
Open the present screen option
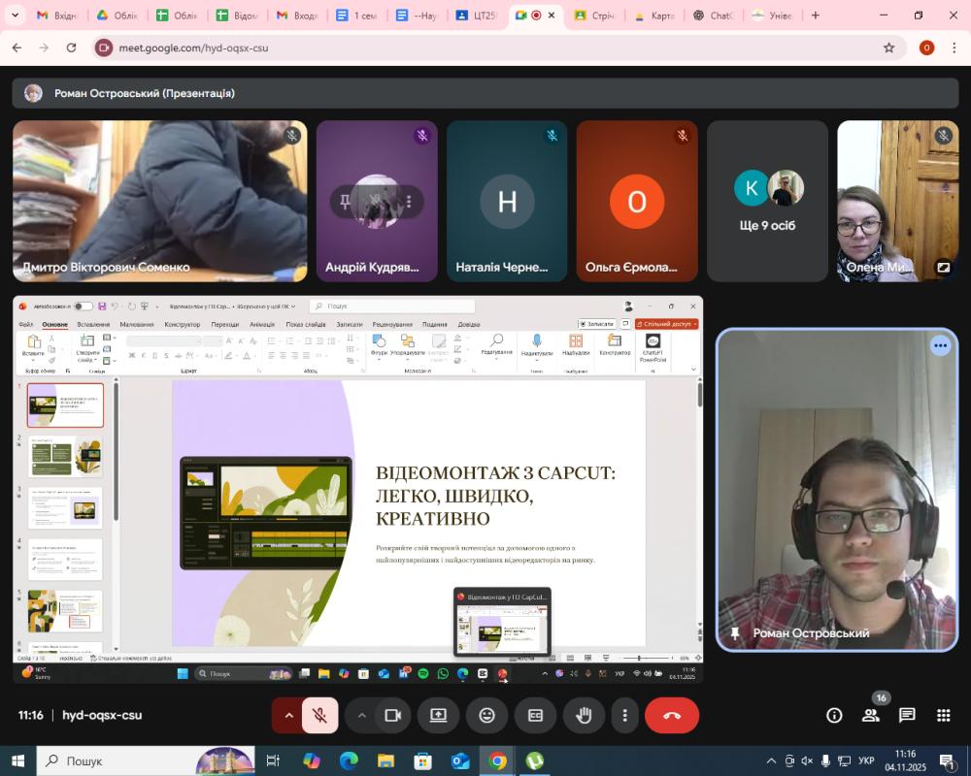(x=438, y=716)
